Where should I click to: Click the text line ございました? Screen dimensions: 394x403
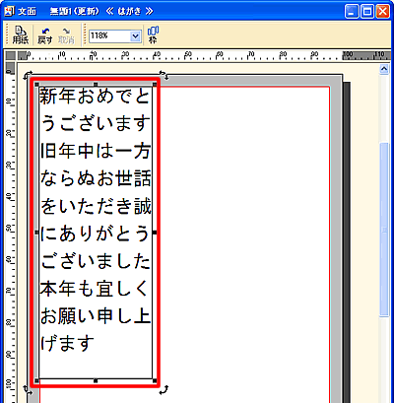point(96,261)
